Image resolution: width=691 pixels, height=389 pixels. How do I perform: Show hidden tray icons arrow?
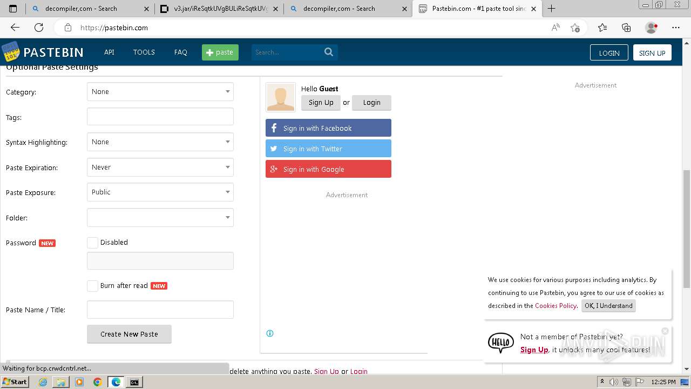pos(602,382)
